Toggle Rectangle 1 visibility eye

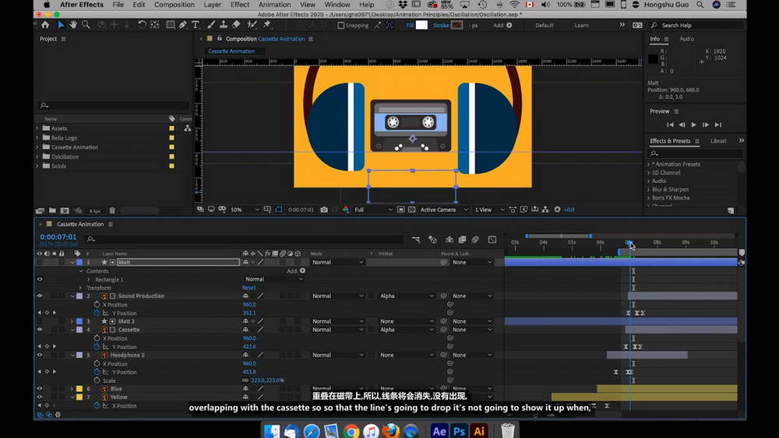click(40, 279)
